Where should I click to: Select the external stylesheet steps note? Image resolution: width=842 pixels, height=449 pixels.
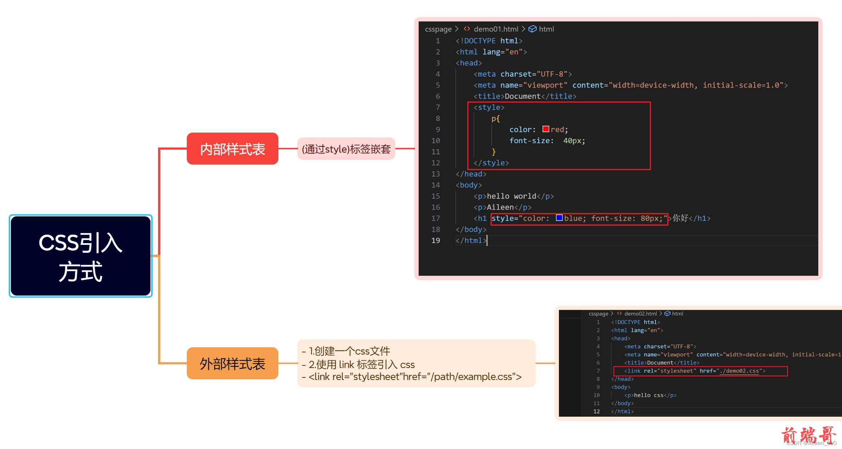coord(416,363)
